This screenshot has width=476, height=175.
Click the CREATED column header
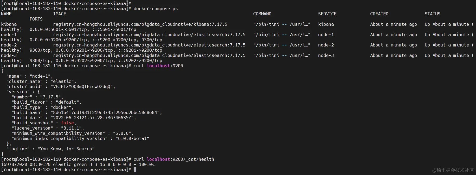coord(379,14)
